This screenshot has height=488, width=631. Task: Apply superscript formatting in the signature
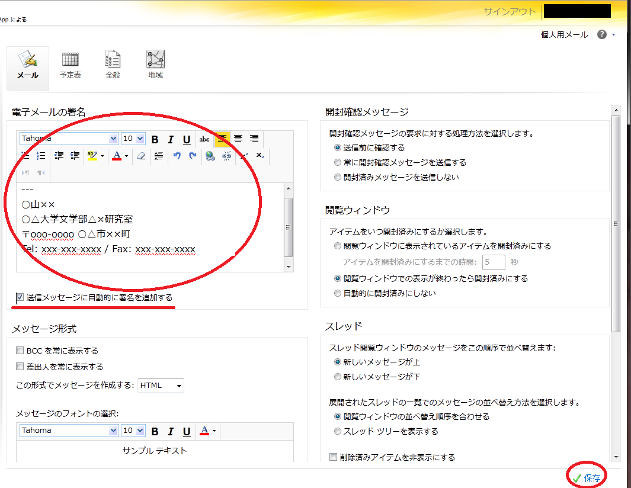coord(244,156)
